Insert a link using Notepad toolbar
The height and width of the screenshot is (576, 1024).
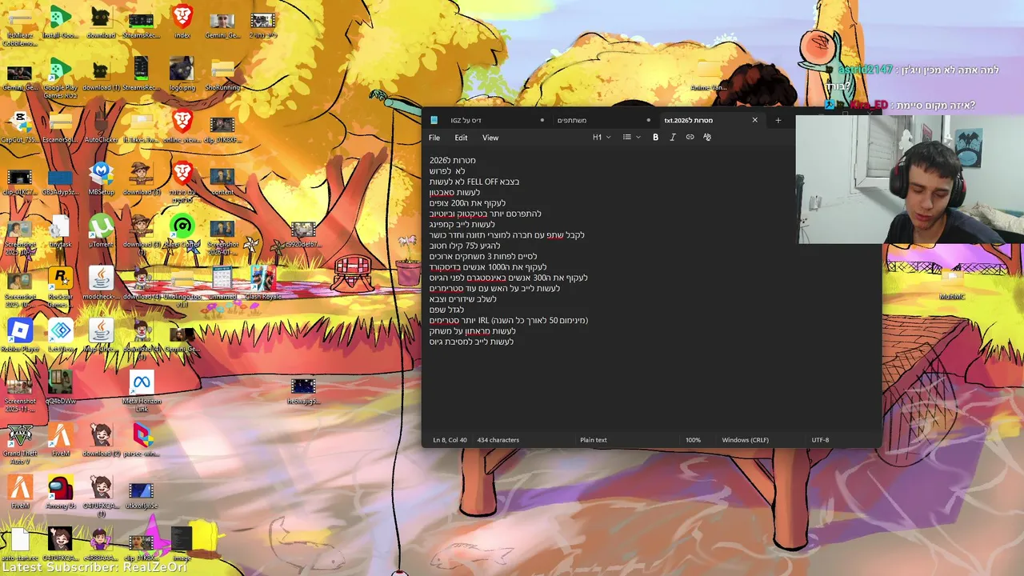[x=690, y=138]
